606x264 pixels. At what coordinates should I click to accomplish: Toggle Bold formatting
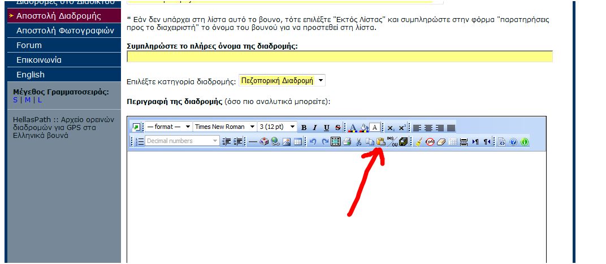[x=304, y=127]
